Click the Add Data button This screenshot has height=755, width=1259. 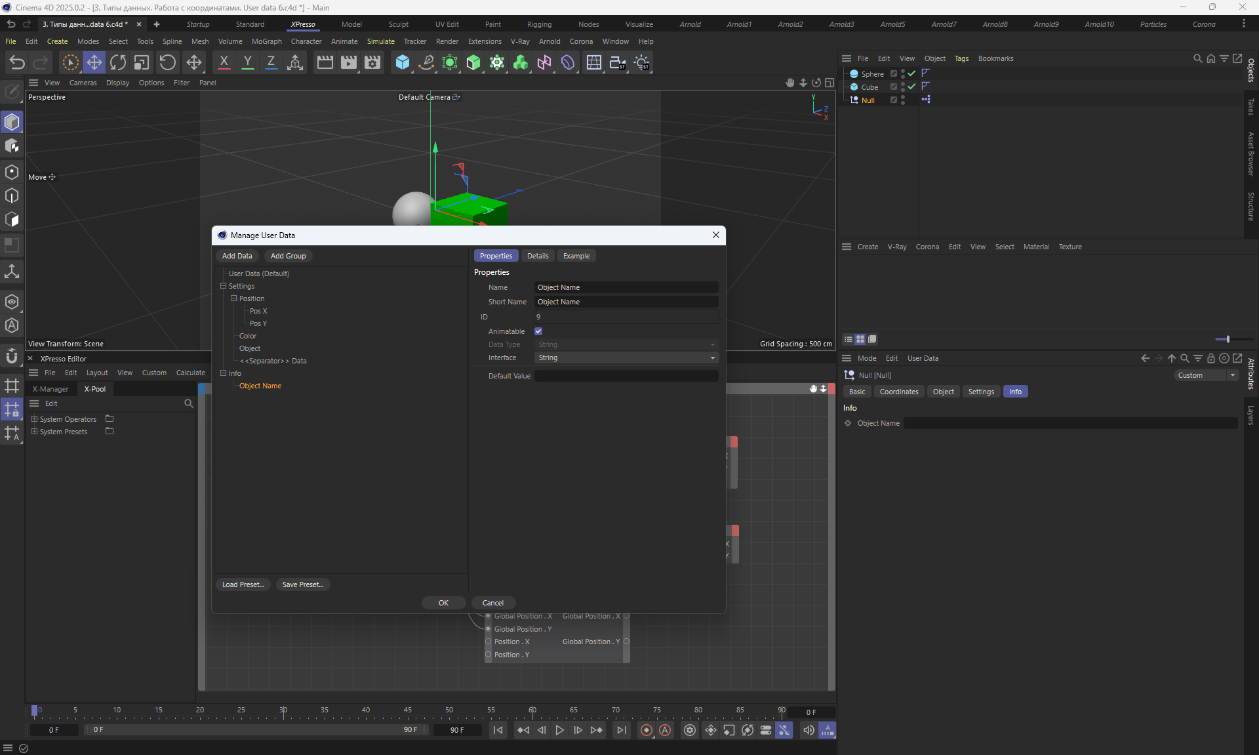(x=237, y=256)
